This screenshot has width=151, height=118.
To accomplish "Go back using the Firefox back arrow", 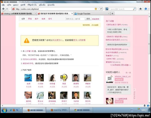I will [3, 9].
